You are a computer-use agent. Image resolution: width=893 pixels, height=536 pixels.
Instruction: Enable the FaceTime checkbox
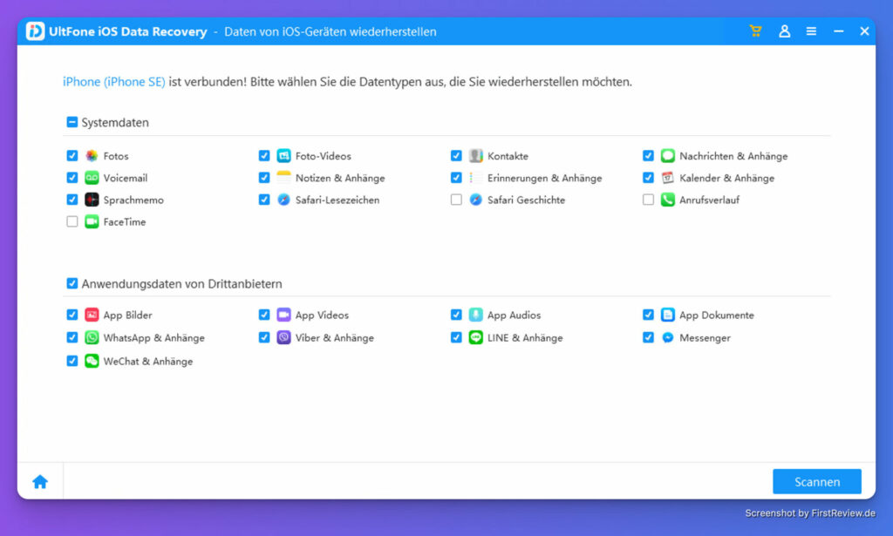pos(72,221)
